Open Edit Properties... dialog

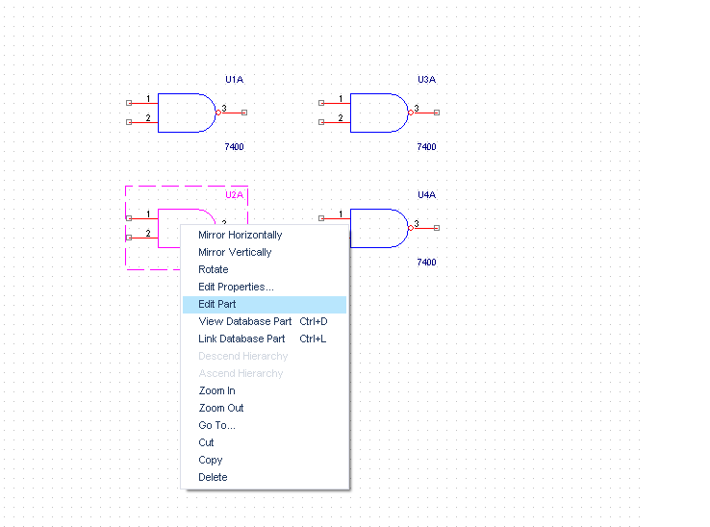(x=265, y=287)
